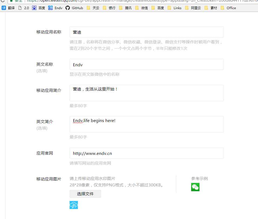The width and height of the screenshot is (258, 219).
Task: Click the 移动应用图片 label
Action: (x=49, y=179)
